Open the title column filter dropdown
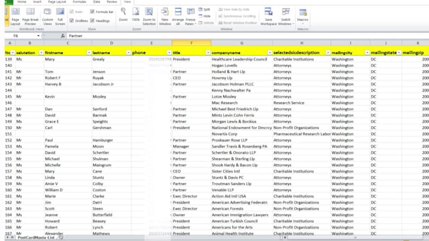The width and height of the screenshot is (429, 241). (x=208, y=52)
